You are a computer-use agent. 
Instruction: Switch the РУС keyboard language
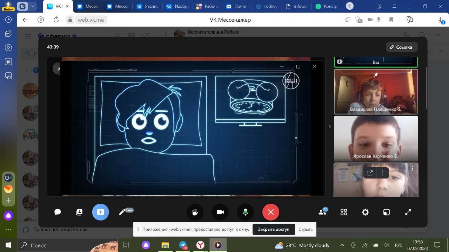399,245
